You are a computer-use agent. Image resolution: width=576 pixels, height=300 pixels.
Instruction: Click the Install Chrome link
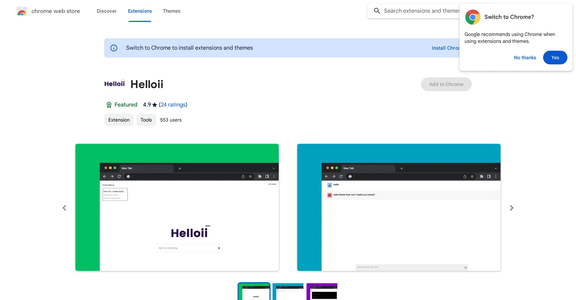[445, 48]
